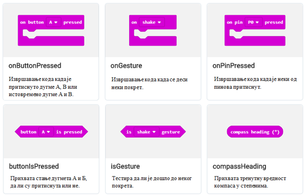The image size is (308, 196).
Task: Open the onButtonPressed card title
Action: tap(35, 66)
